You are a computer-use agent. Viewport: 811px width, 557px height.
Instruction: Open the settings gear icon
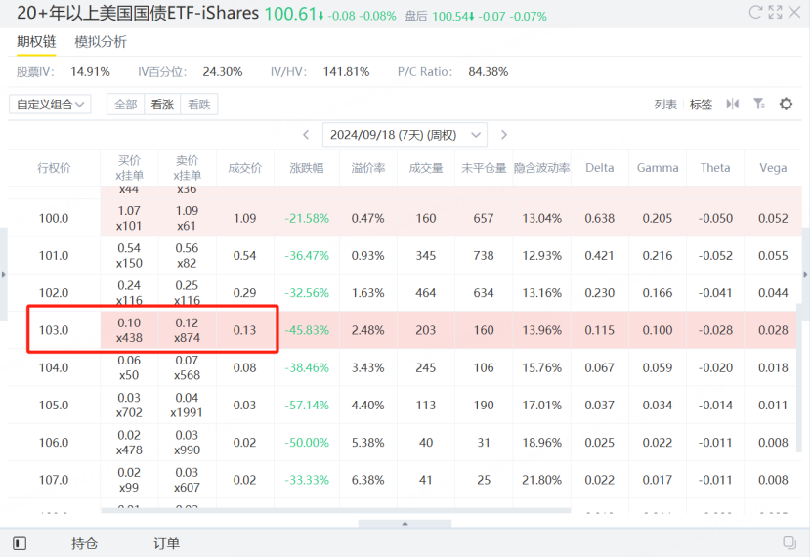787,104
